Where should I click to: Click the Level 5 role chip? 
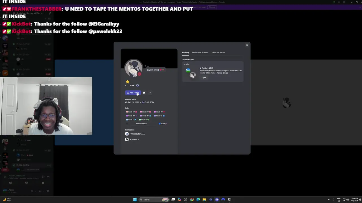131,120
